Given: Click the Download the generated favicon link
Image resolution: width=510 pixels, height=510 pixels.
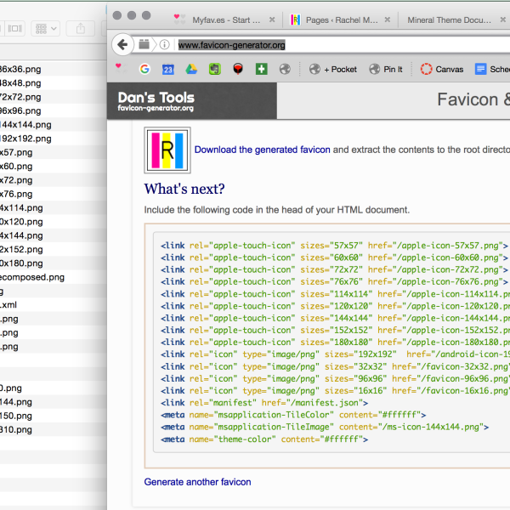Looking at the screenshot, I should coord(262,150).
